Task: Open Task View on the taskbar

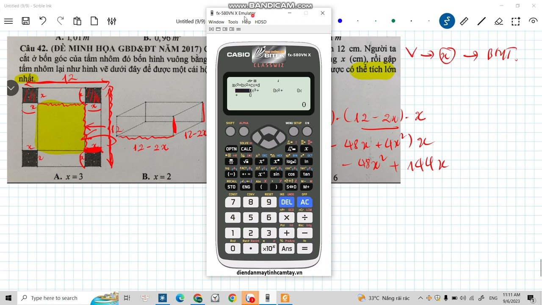Action: 127,298
